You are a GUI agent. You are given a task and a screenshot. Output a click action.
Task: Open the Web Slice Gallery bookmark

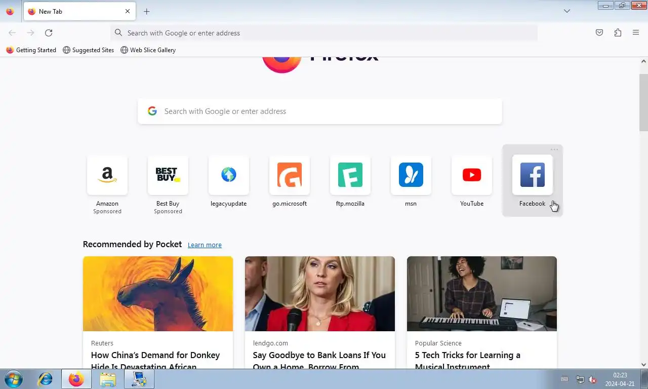[x=148, y=50]
